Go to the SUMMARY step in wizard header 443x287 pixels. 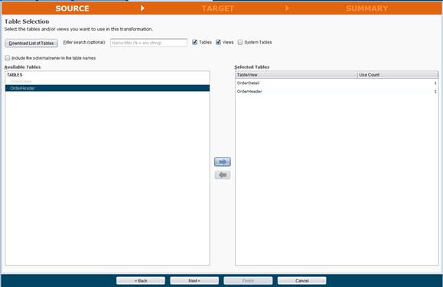pos(366,8)
